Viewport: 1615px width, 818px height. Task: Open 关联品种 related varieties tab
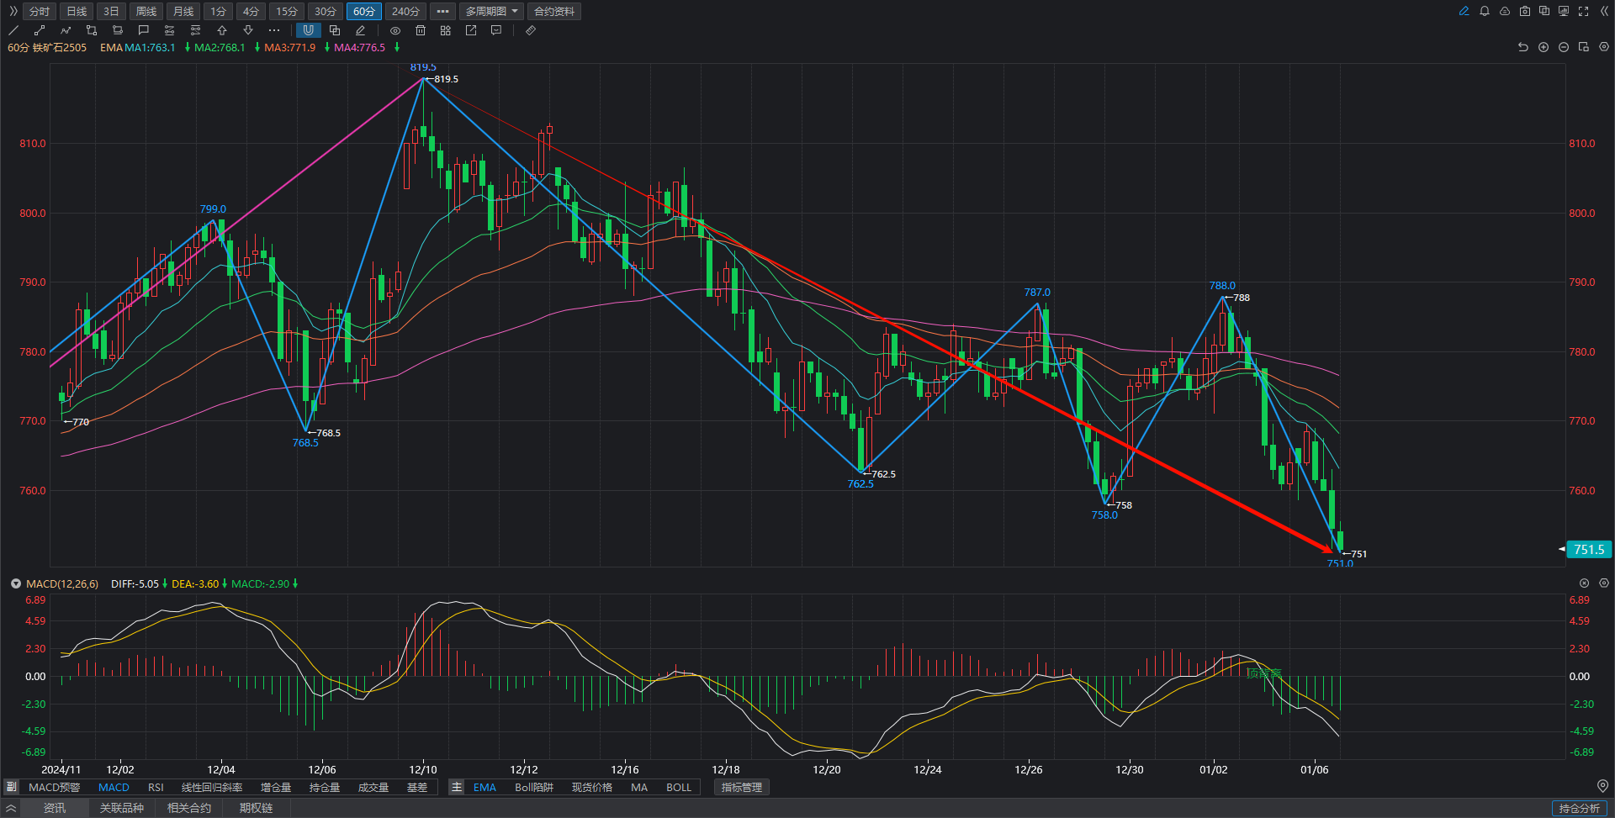tap(122, 808)
